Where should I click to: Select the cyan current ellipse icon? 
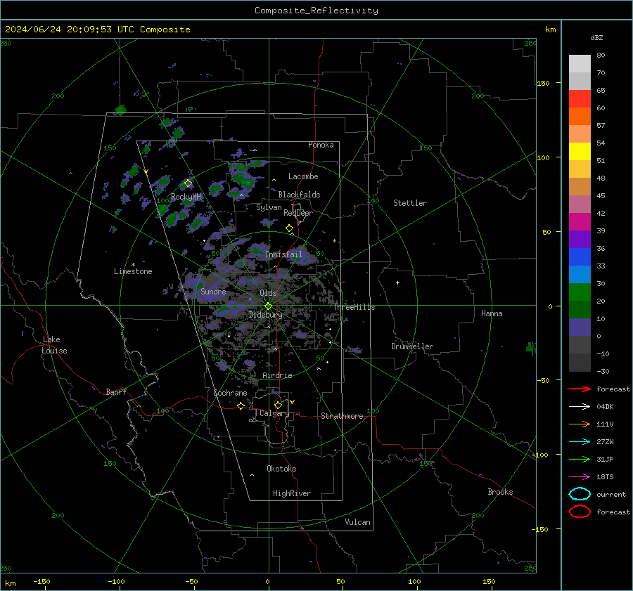(580, 494)
